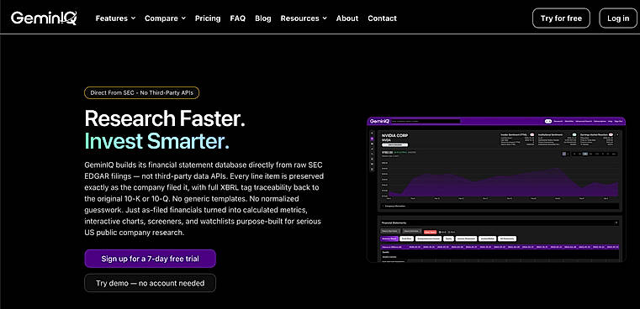Open the FAQ link
Image resolution: width=640 pixels, height=309 pixels.
237,18
